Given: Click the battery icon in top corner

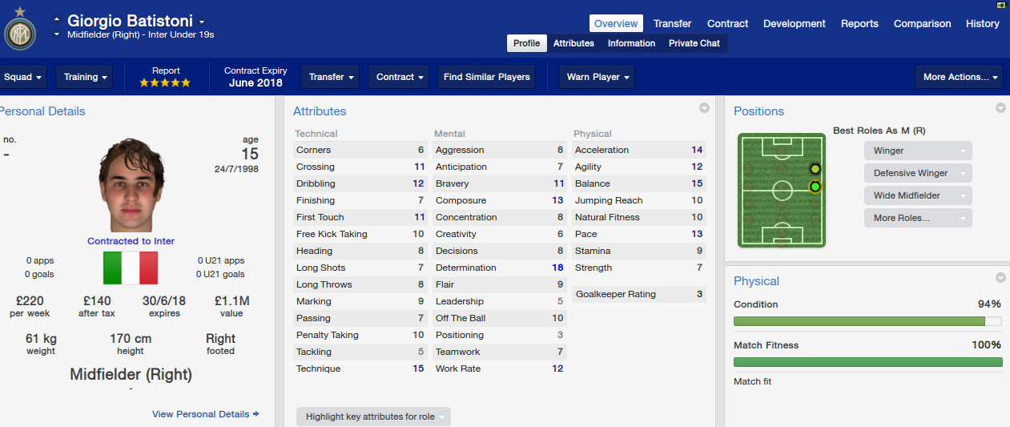Looking at the screenshot, I should (x=1000, y=5).
